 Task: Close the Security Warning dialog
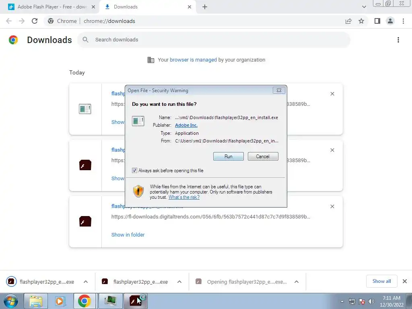(279, 91)
